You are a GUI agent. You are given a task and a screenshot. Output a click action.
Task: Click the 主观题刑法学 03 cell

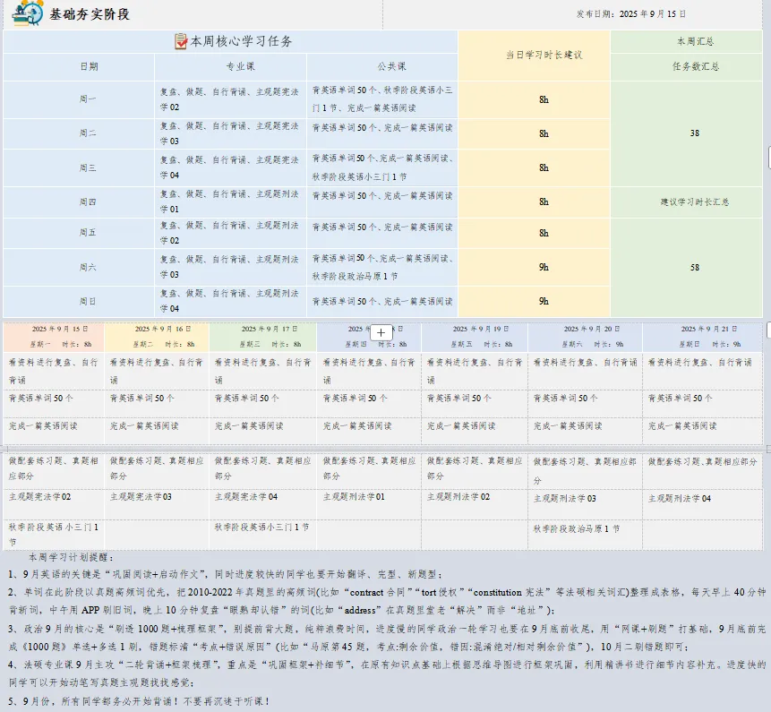click(585, 504)
